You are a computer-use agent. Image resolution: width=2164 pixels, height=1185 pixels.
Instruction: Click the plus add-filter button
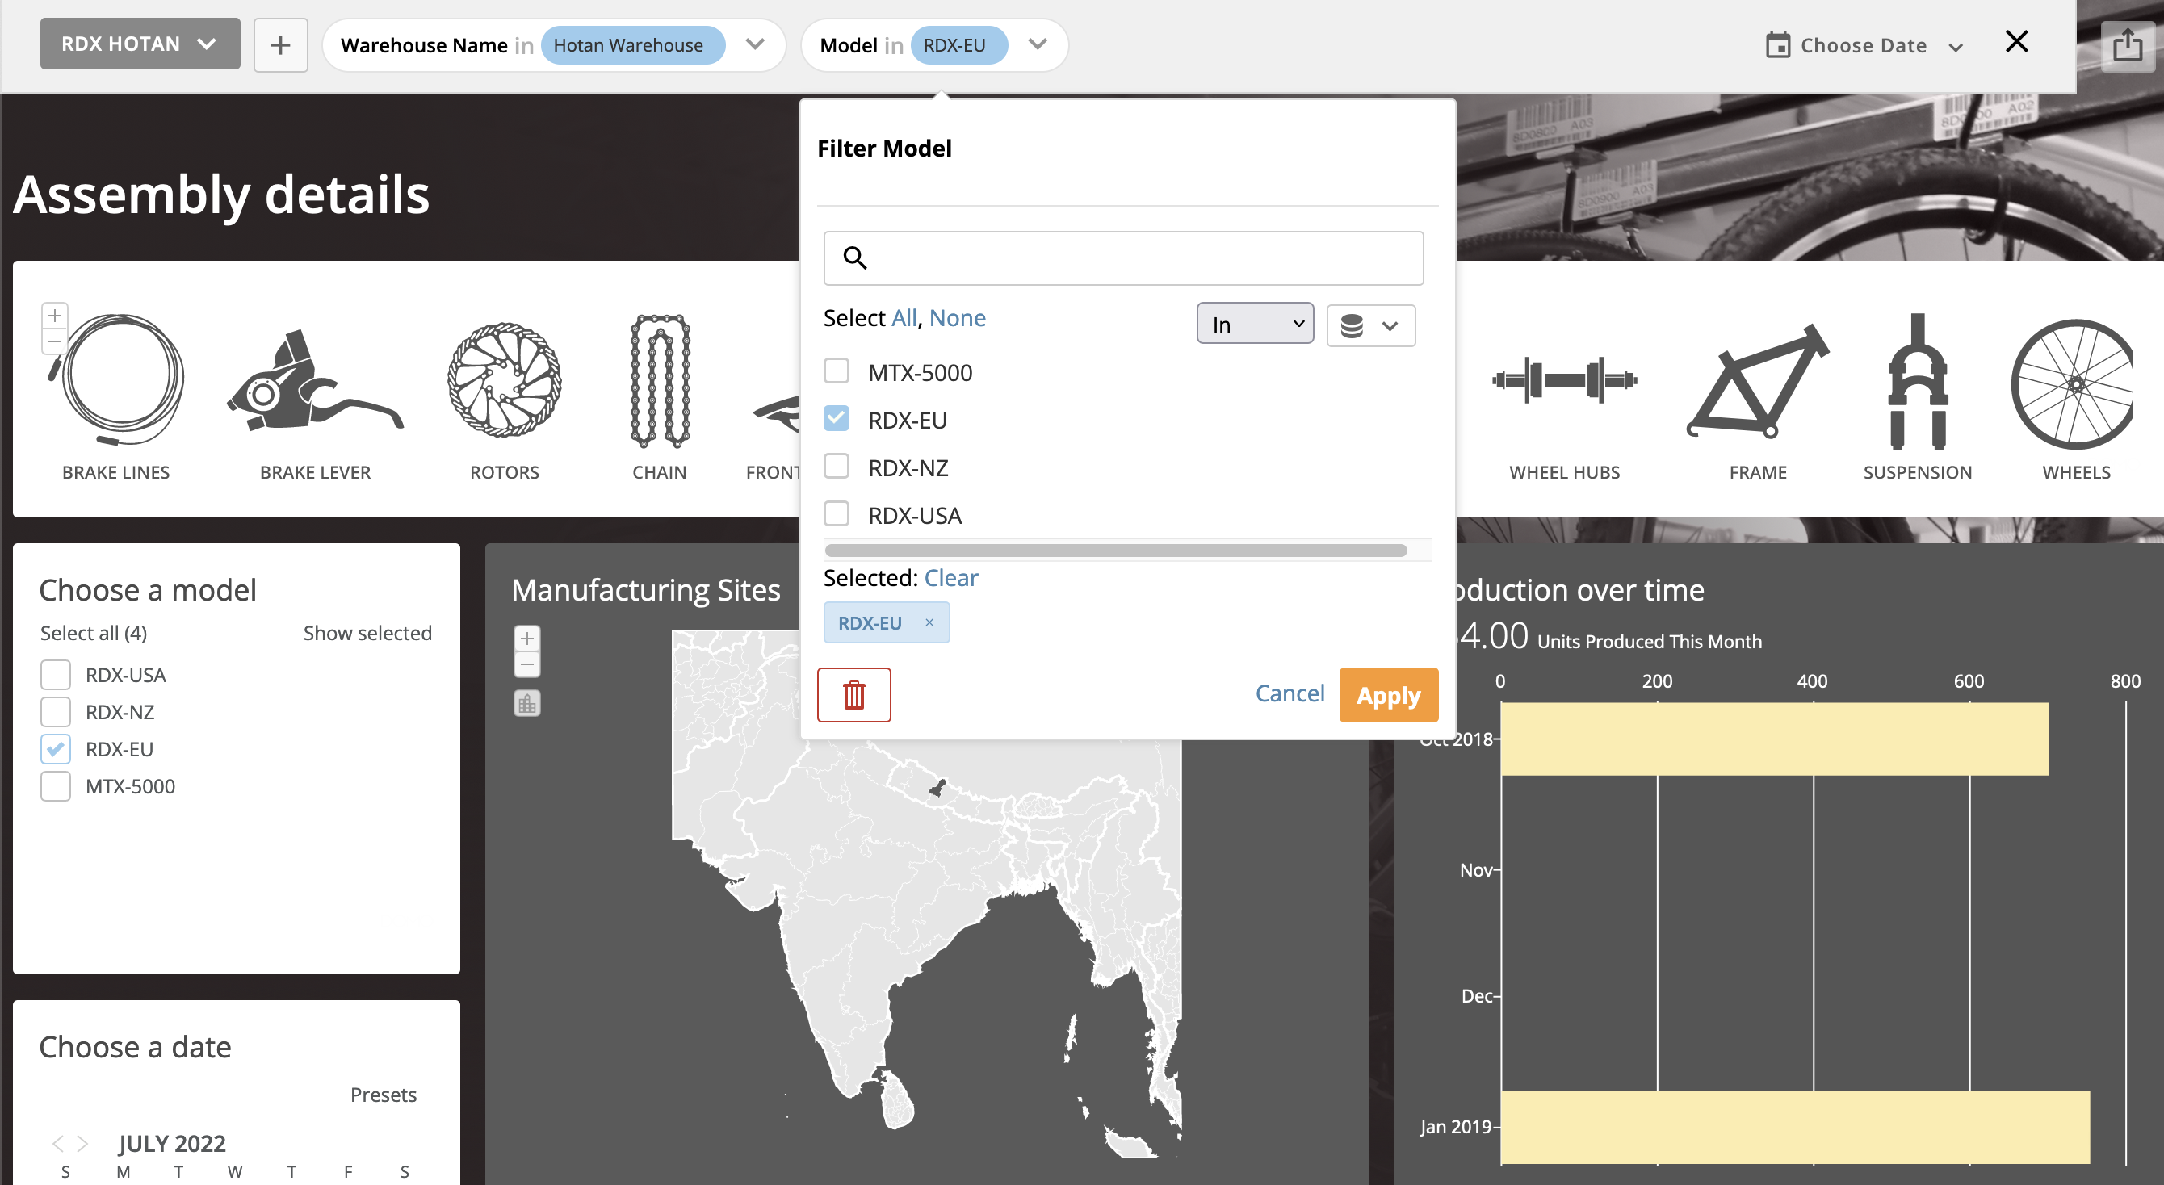click(280, 45)
